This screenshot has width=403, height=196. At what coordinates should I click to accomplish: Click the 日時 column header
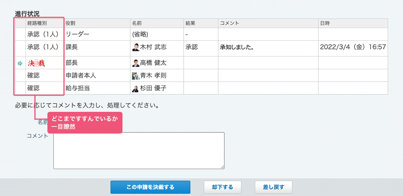pyautogui.click(x=353, y=23)
